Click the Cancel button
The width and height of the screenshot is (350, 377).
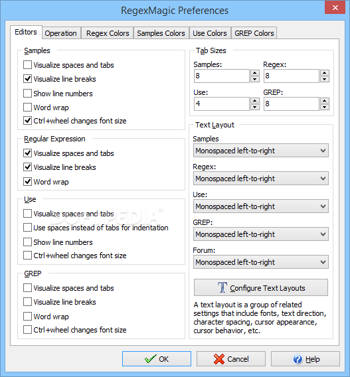pos(231,358)
